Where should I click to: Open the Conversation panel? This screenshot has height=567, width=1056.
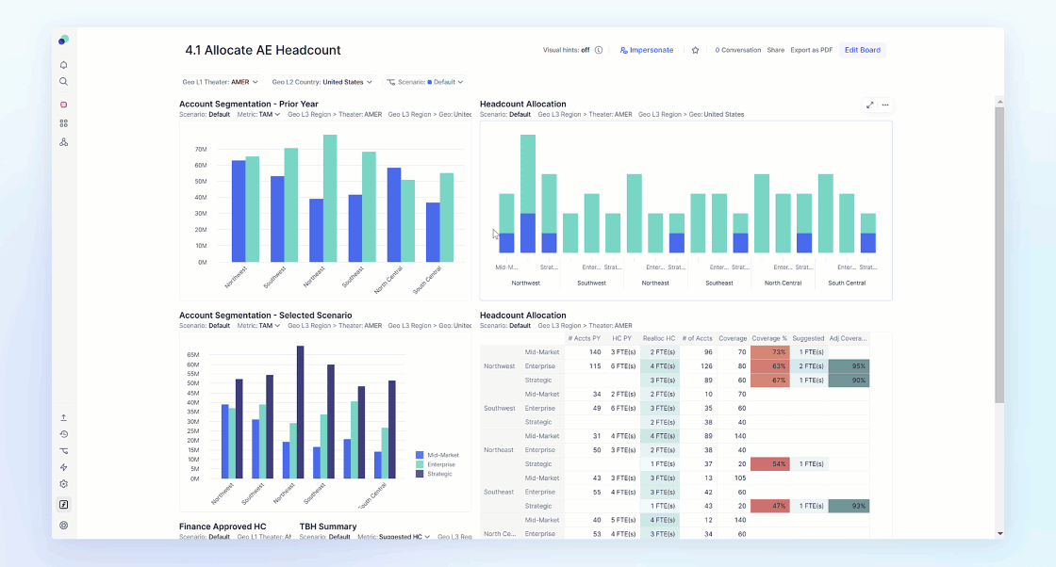[737, 51]
